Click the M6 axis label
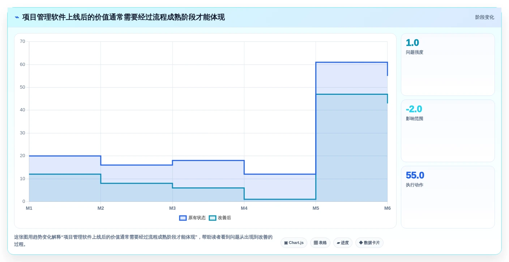The height and width of the screenshot is (262, 509). (388, 208)
